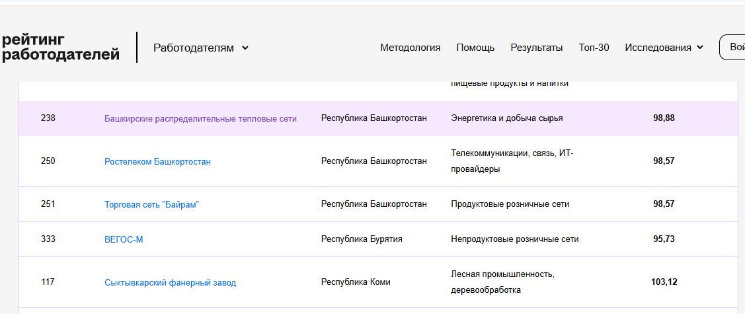The image size is (745, 314).
Task: Go to the Помощь section
Action: tap(475, 48)
